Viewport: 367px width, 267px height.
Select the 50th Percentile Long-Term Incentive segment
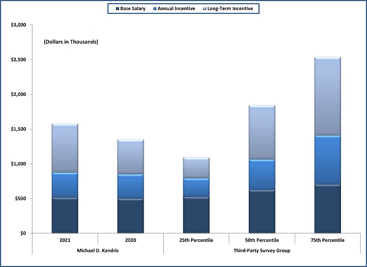coord(261,133)
